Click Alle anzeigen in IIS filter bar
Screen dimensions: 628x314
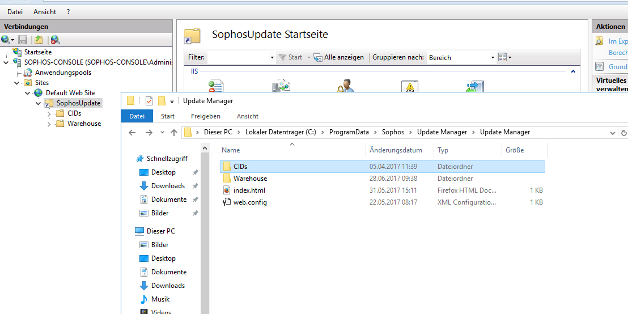click(339, 57)
